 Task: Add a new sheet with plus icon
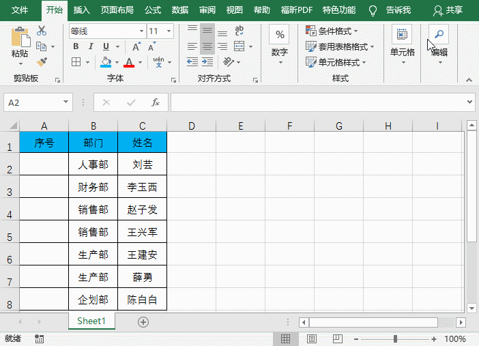click(143, 321)
